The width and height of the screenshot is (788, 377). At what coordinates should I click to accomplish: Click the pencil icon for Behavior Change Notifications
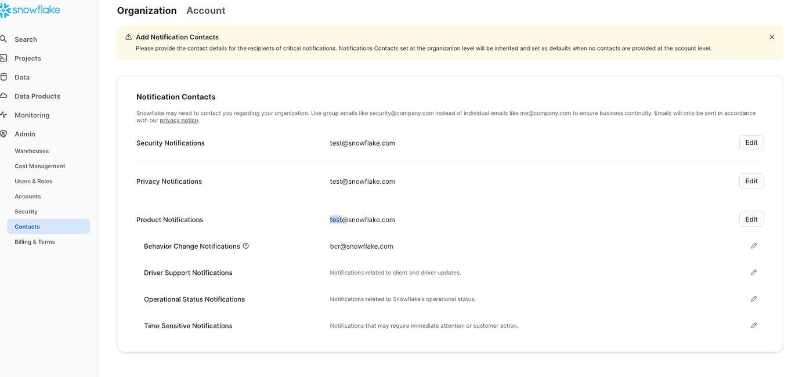(754, 245)
